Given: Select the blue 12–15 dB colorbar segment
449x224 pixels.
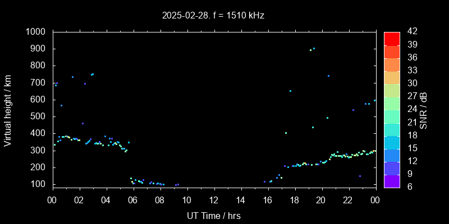Looking at the screenshot, I should (x=392, y=155).
